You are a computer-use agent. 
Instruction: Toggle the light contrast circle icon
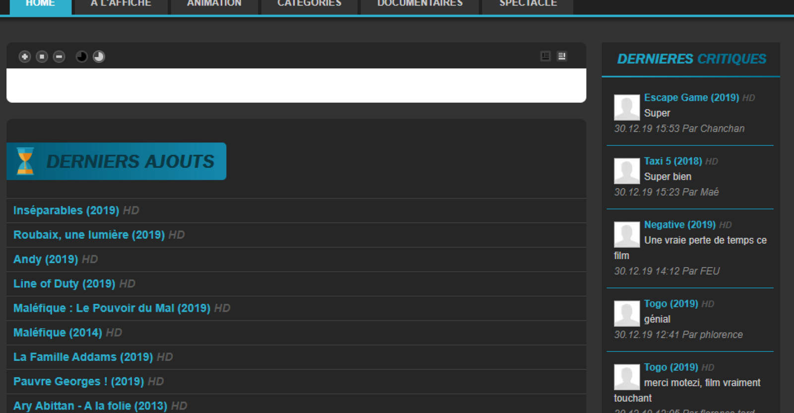(99, 57)
